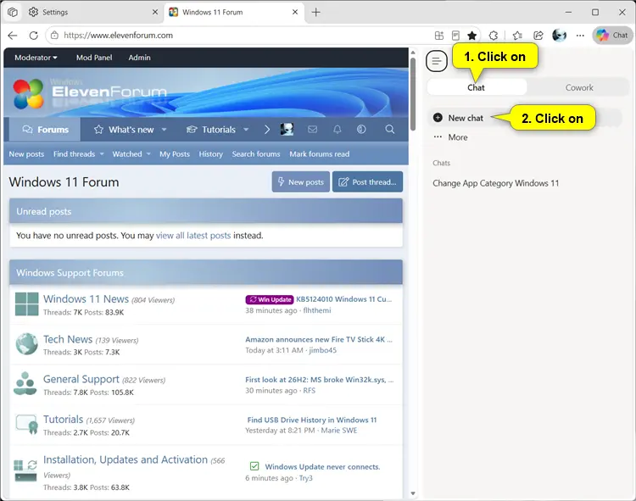Open New posts sub-navigation link
This screenshot has width=636, height=501.
point(26,154)
